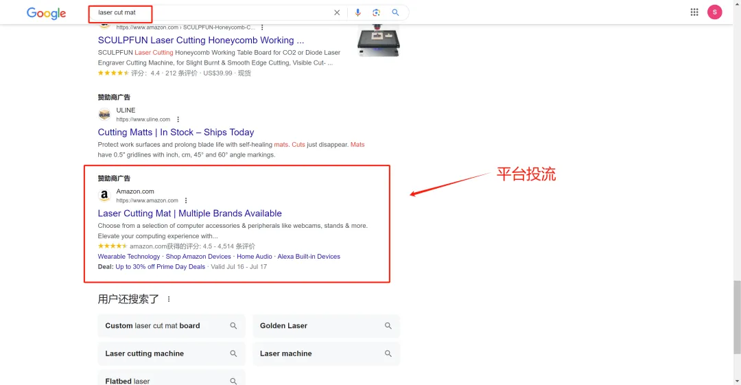Open the Google apps grid
This screenshot has height=385, width=741.
(694, 12)
